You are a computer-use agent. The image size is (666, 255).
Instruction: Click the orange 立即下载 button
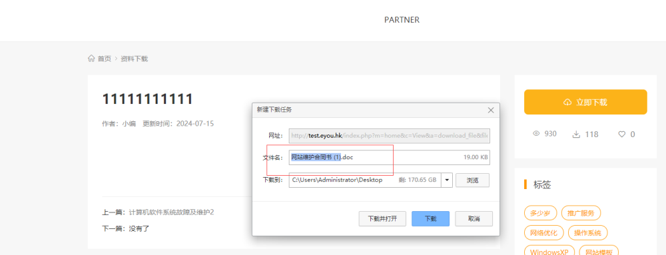pos(585,102)
